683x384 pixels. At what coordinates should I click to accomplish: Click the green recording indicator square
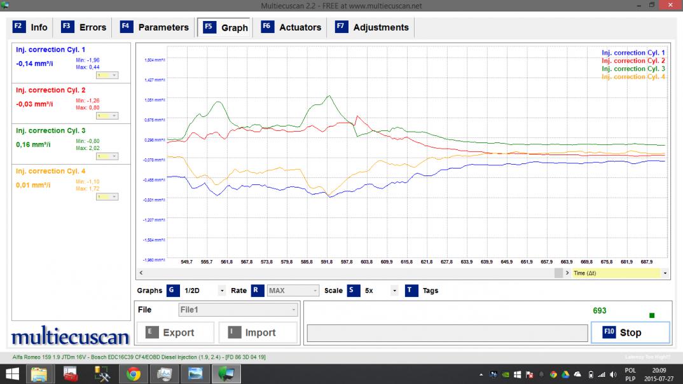[x=652, y=315]
